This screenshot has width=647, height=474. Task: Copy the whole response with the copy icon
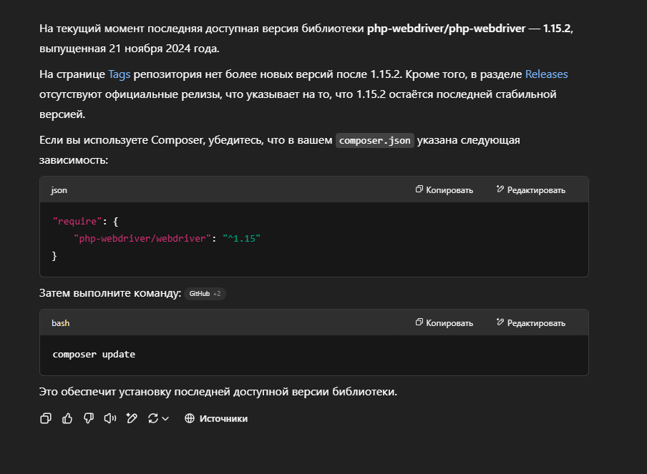(x=46, y=418)
